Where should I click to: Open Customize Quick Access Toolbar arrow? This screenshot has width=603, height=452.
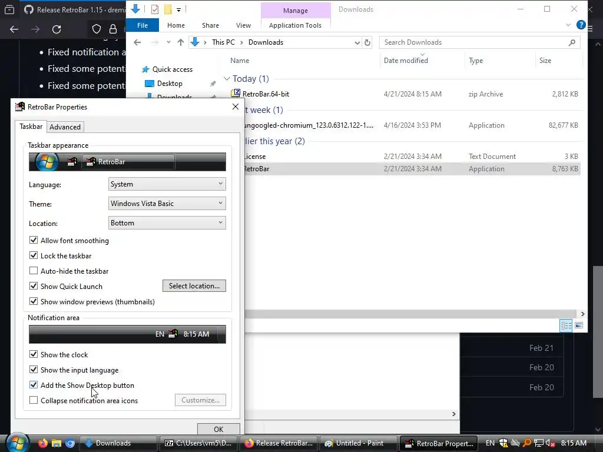tap(179, 9)
